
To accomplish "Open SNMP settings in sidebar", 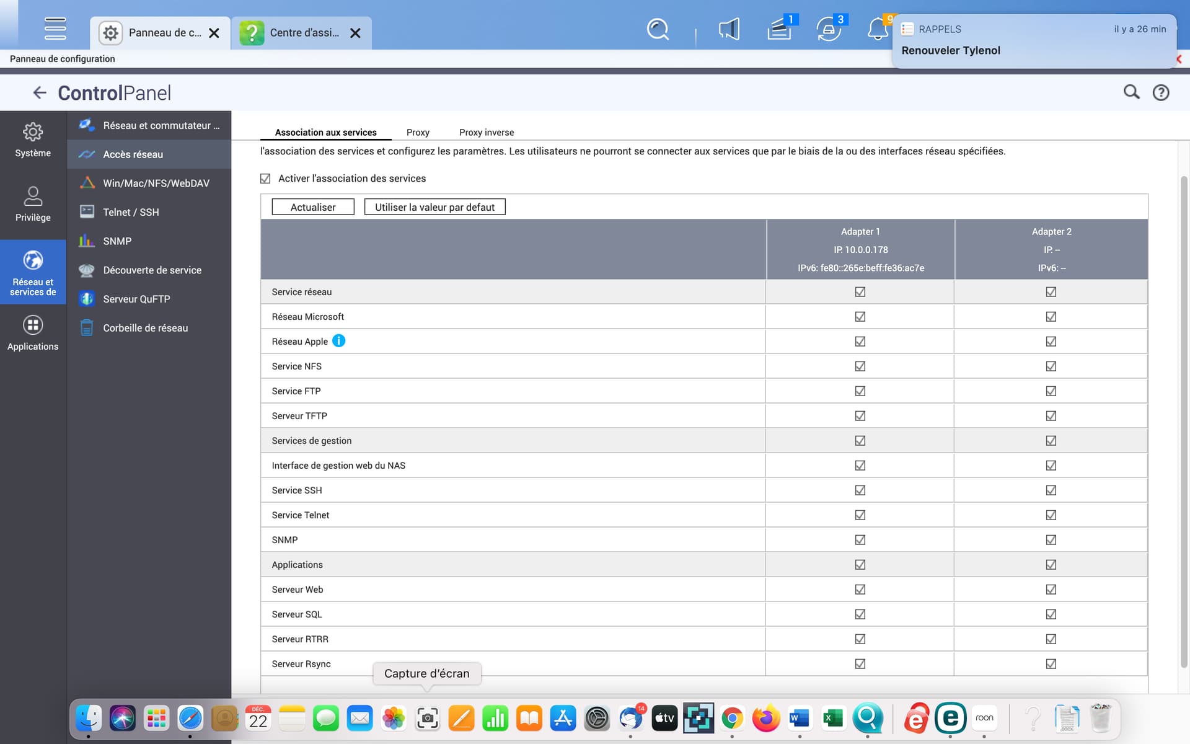I will [x=149, y=241].
